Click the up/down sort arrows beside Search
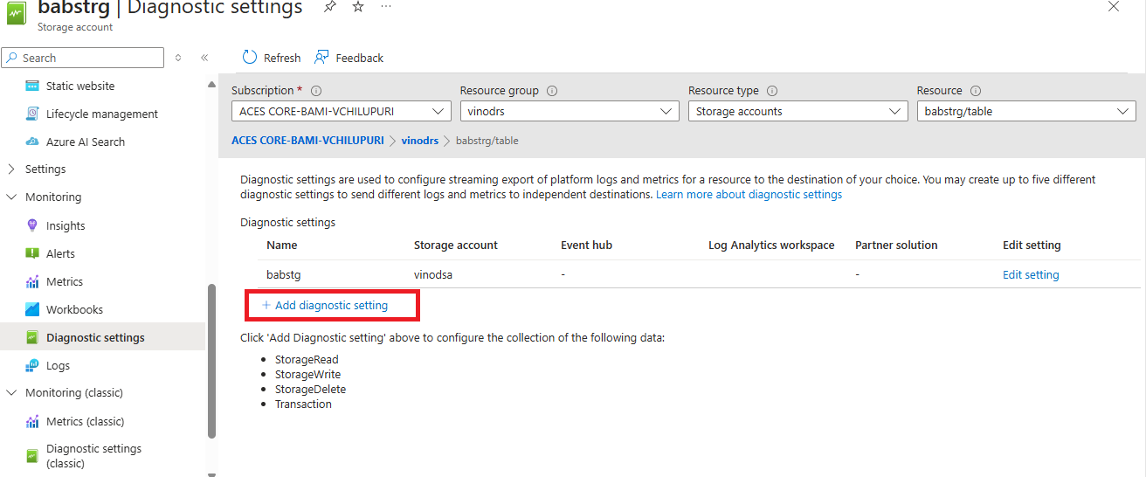Viewport: 1146px width, 477px height. [x=178, y=58]
